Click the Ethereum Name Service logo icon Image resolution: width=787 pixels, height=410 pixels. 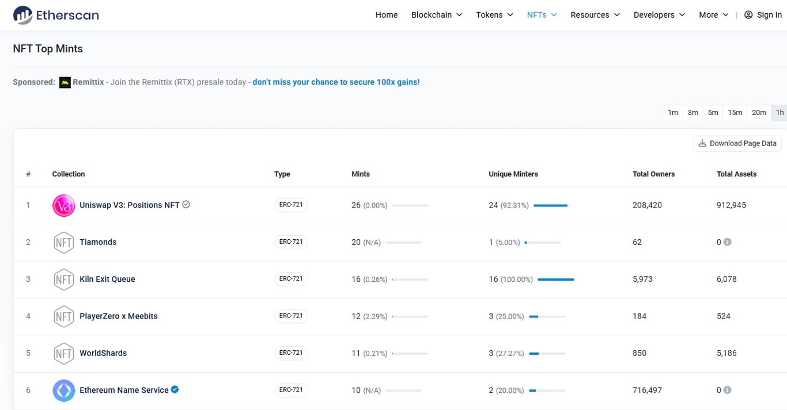[63, 390]
